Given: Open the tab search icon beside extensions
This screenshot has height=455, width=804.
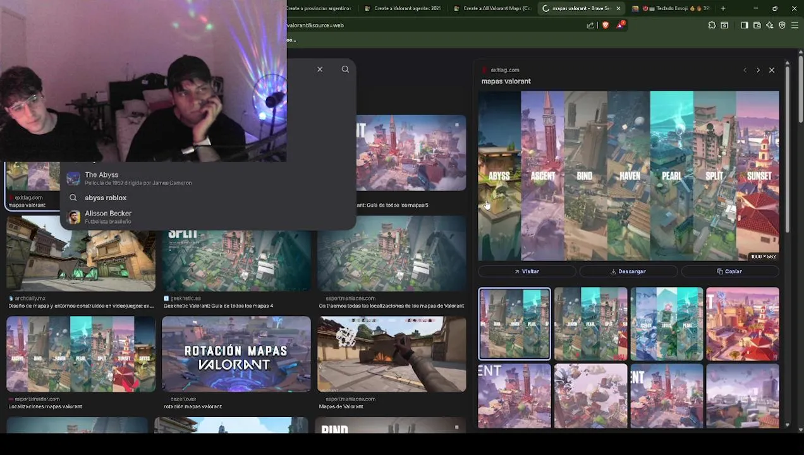Looking at the screenshot, I should coord(724,25).
